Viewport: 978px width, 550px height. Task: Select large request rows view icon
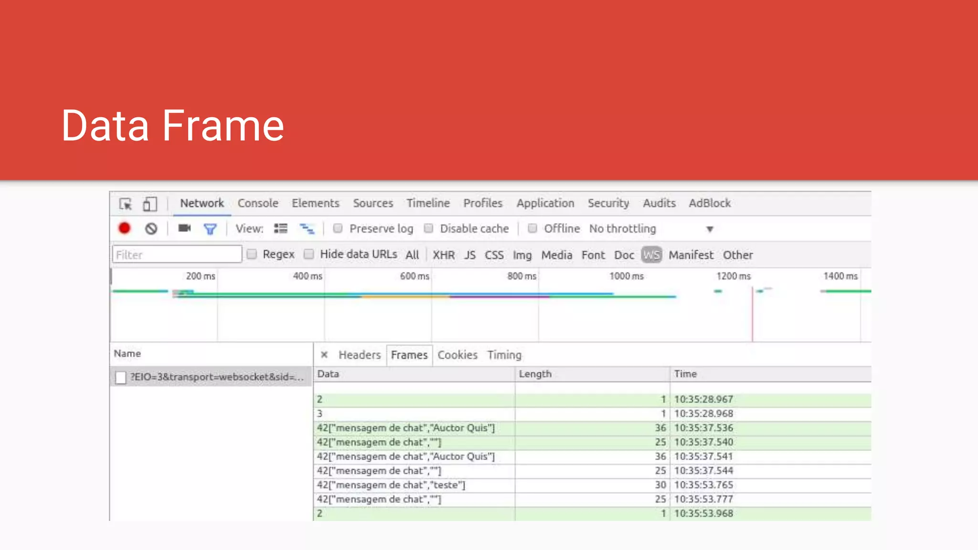[281, 229]
